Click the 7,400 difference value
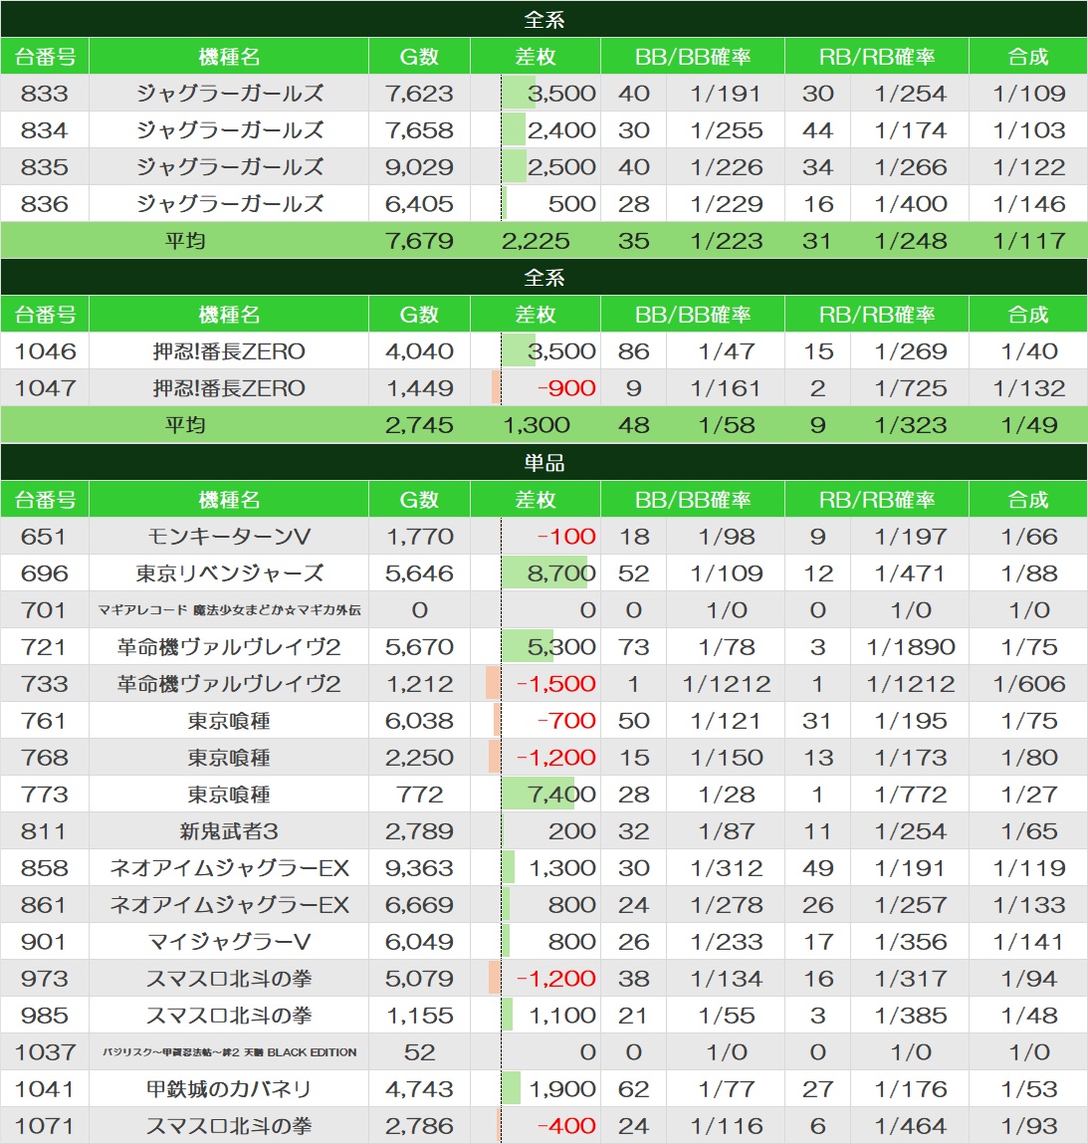Viewport: 1088px width, 1144px height. [x=561, y=794]
